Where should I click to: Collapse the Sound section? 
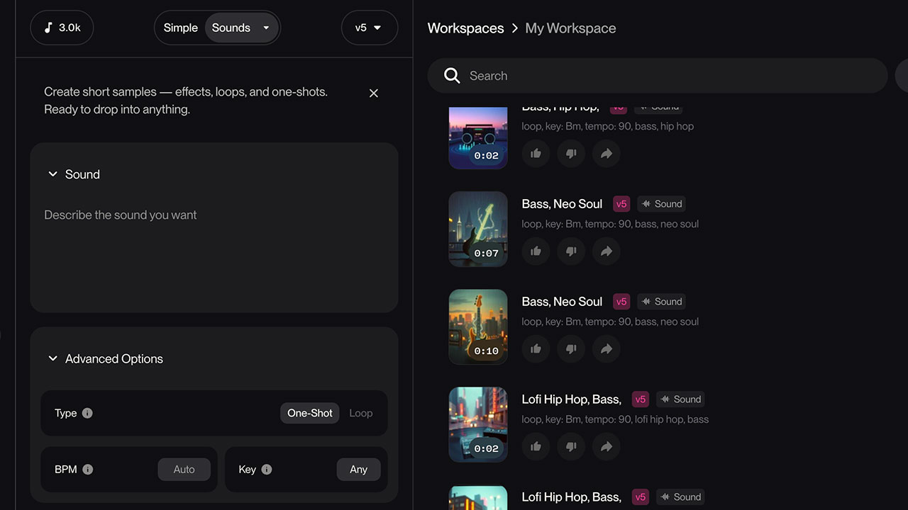52,174
